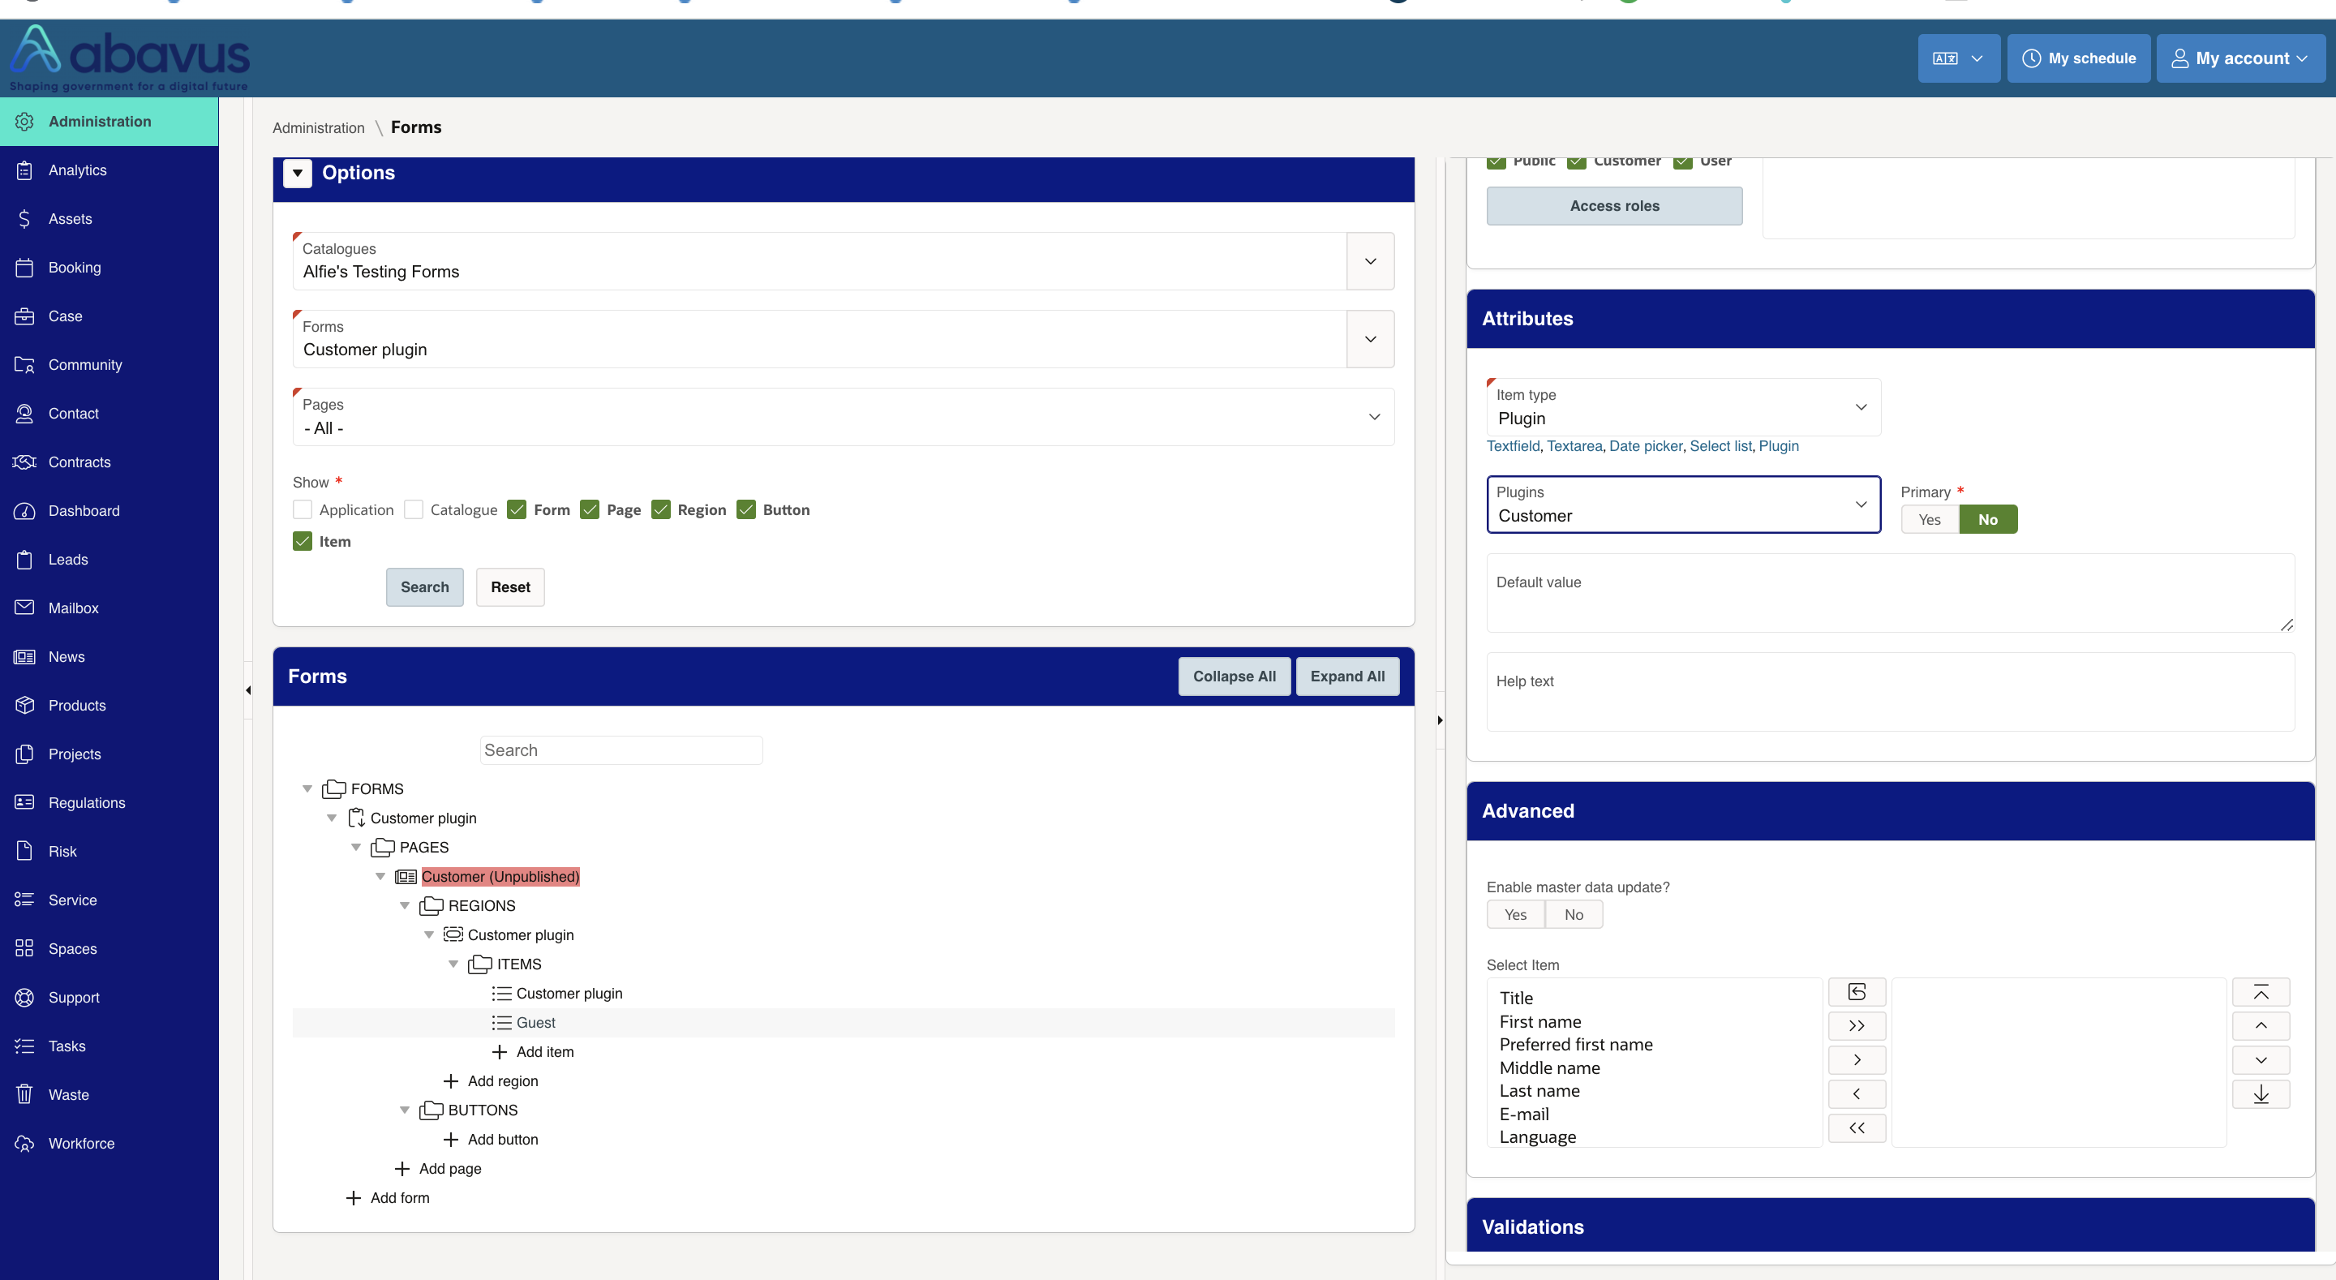Click the Risk document icon
The image size is (2336, 1280).
tap(24, 852)
